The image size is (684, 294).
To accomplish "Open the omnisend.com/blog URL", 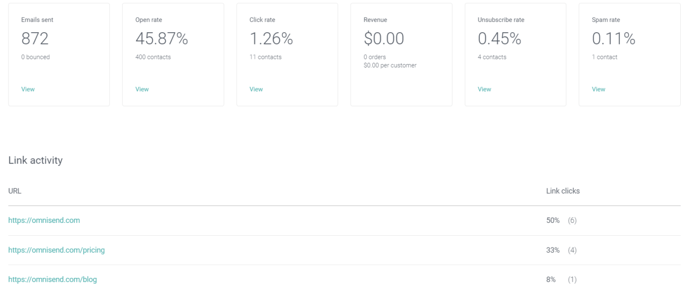I will click(x=53, y=279).
